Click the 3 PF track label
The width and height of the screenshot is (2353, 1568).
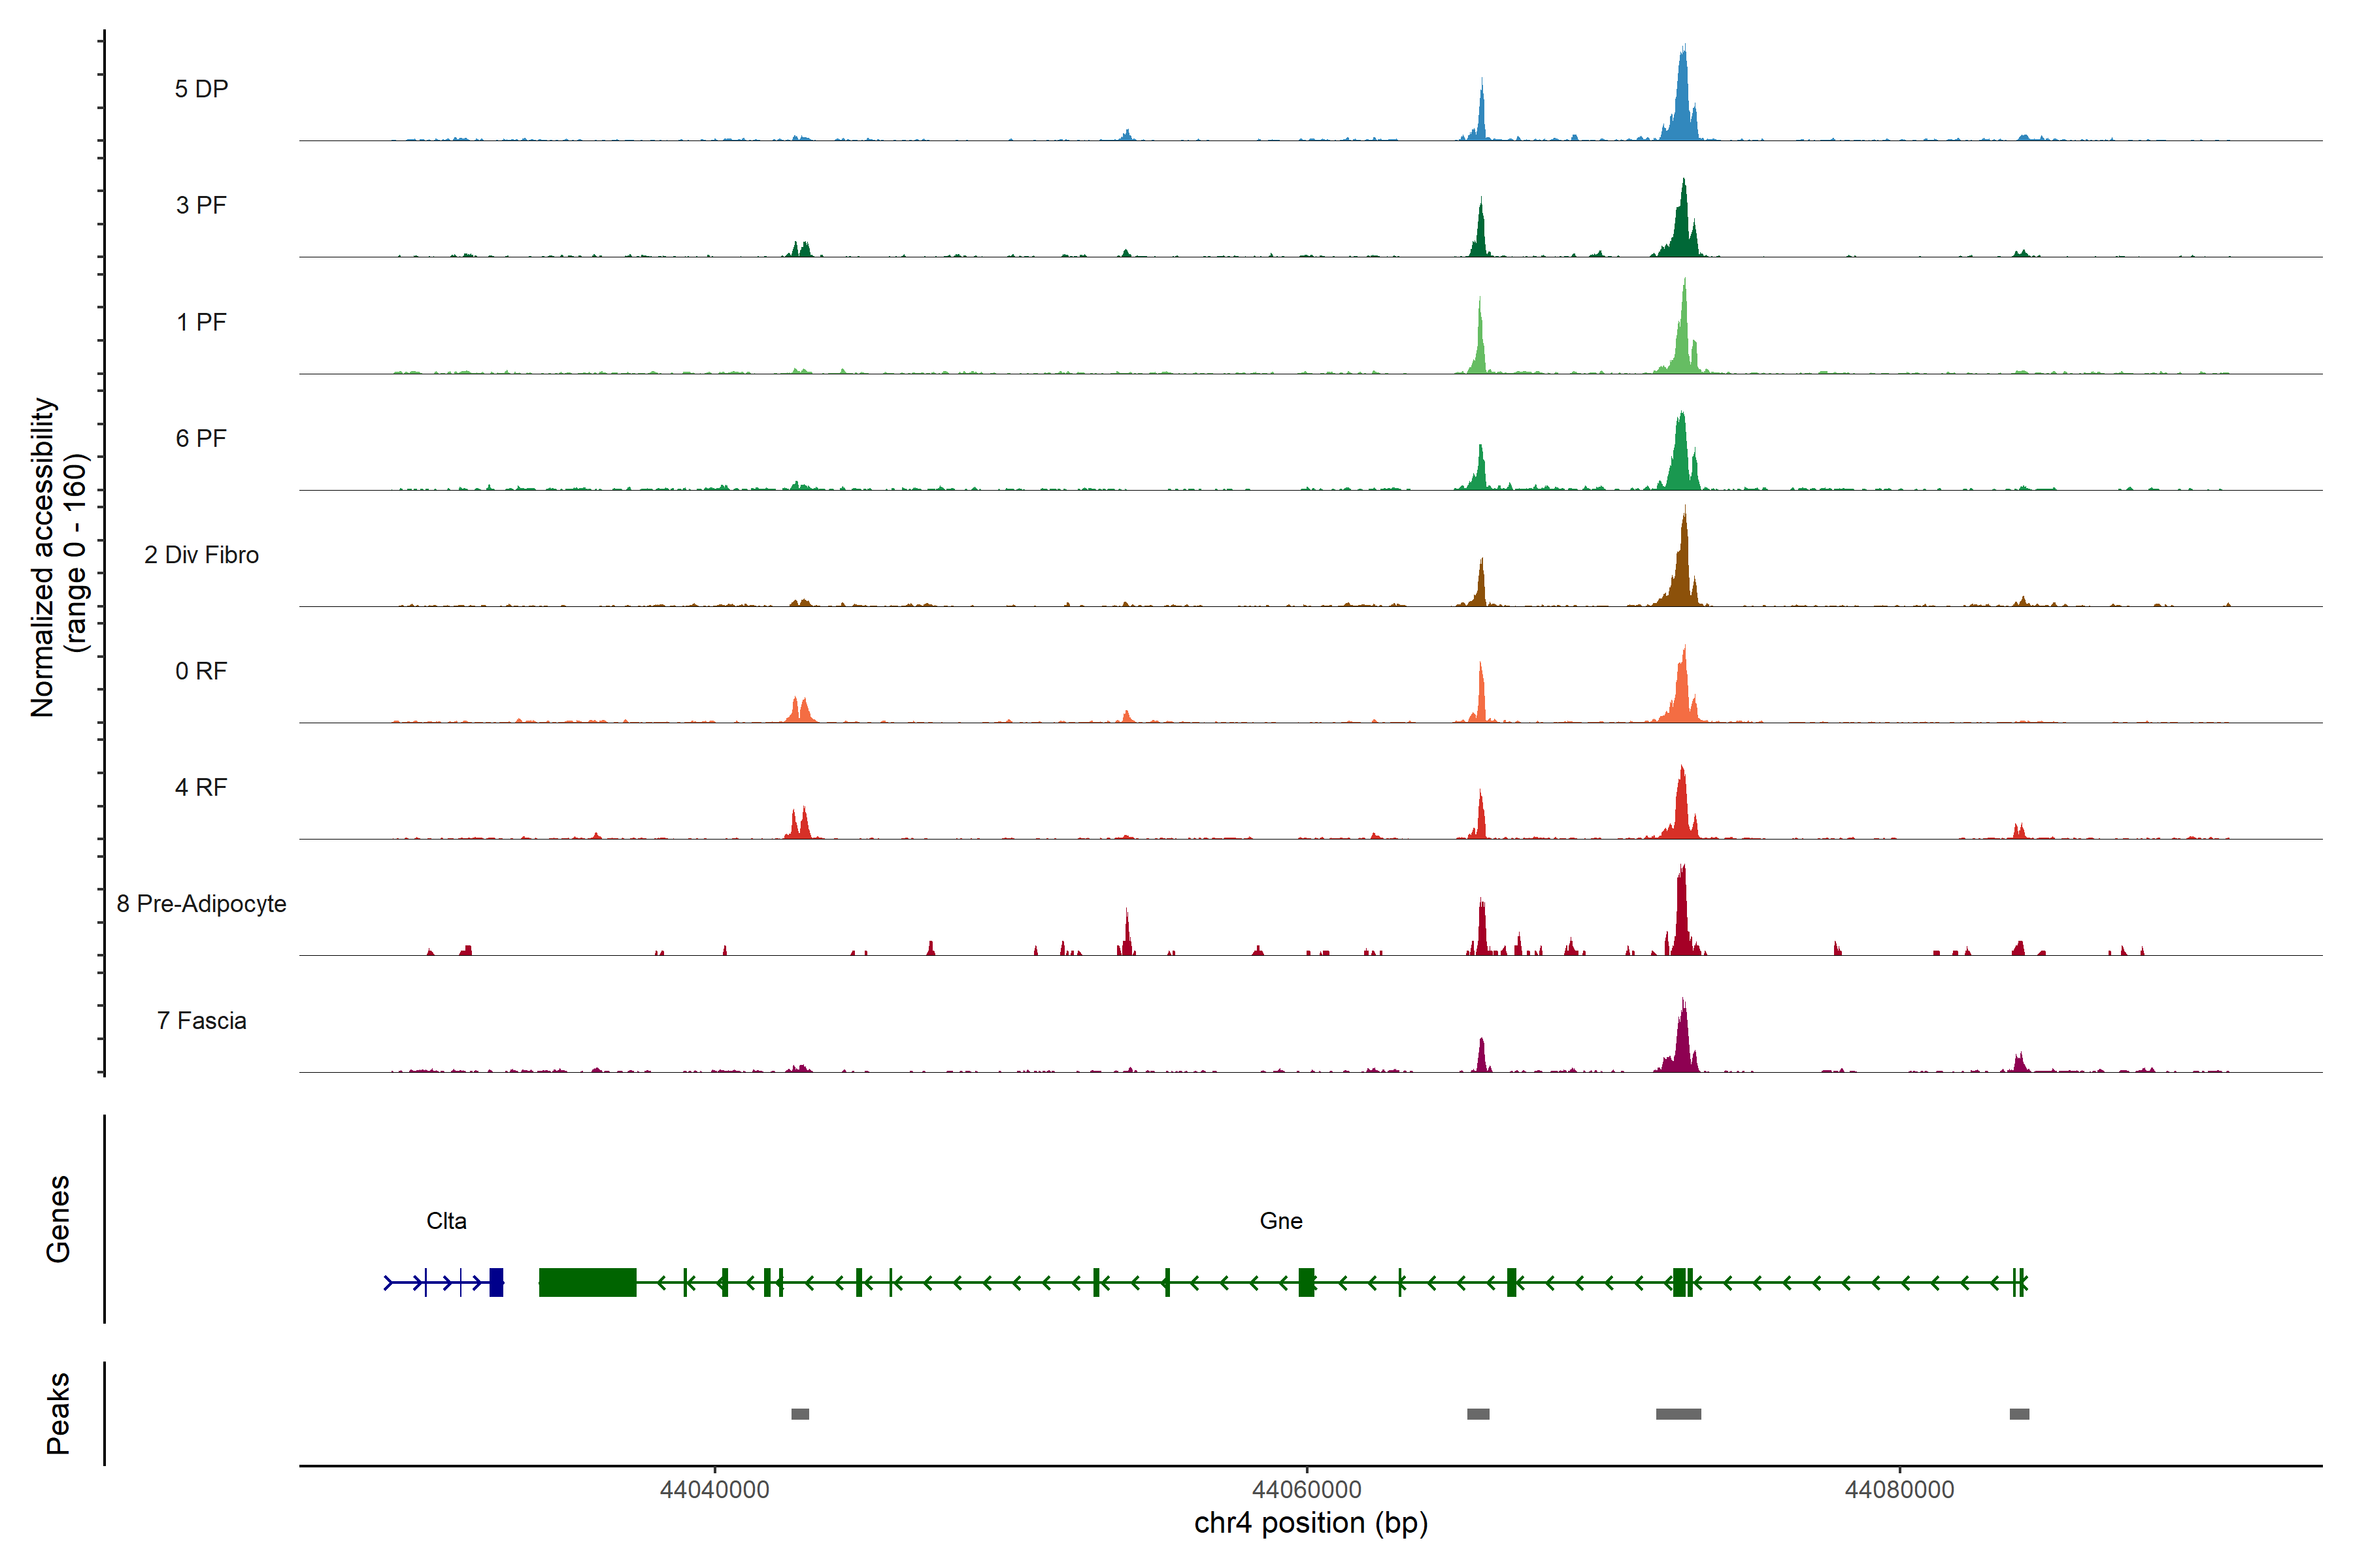click(201, 205)
